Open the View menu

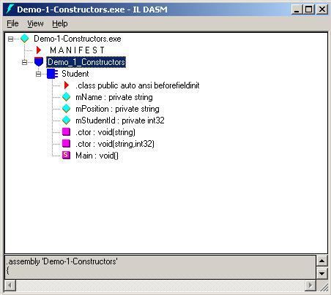pyautogui.click(x=35, y=23)
